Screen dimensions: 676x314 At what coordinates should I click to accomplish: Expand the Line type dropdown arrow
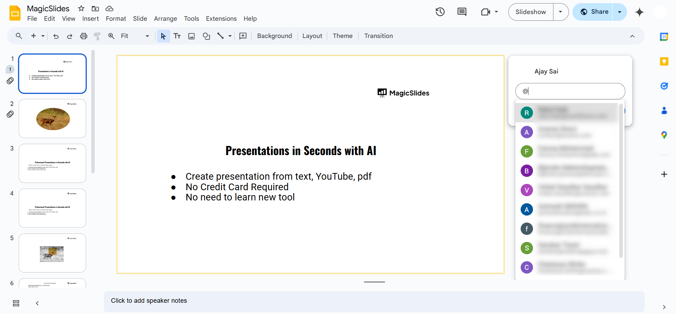[230, 36]
